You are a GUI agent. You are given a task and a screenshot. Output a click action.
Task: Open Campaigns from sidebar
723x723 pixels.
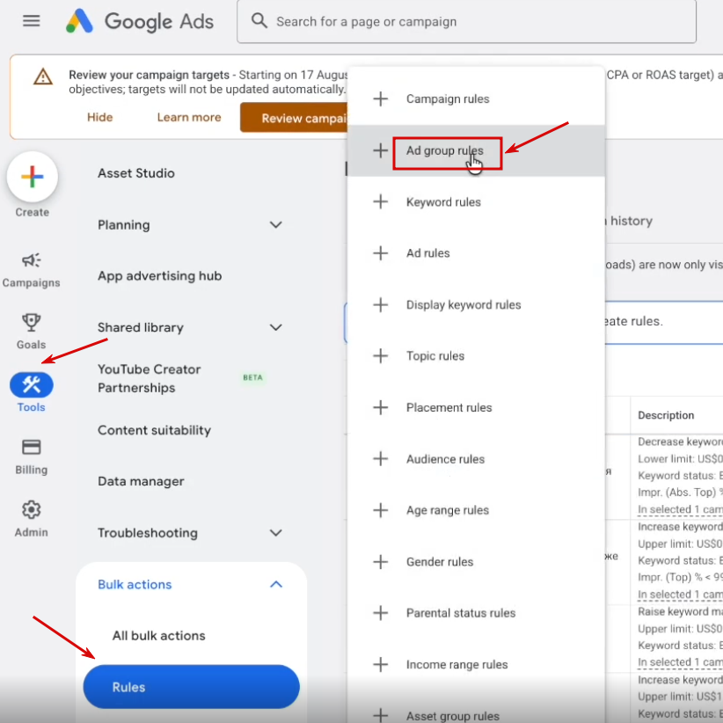31,270
